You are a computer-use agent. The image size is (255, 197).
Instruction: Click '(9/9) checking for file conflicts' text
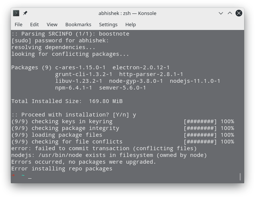click(x=67, y=142)
